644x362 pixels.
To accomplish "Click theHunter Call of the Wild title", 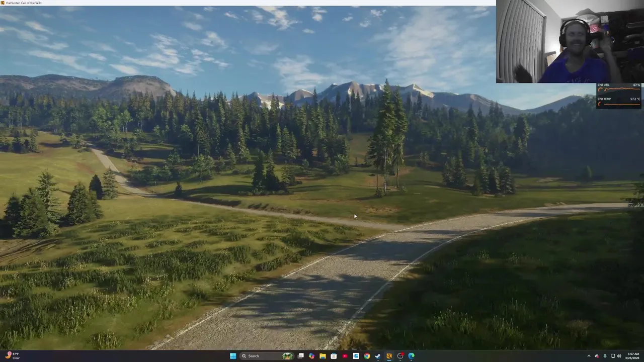I will tap(24, 3).
